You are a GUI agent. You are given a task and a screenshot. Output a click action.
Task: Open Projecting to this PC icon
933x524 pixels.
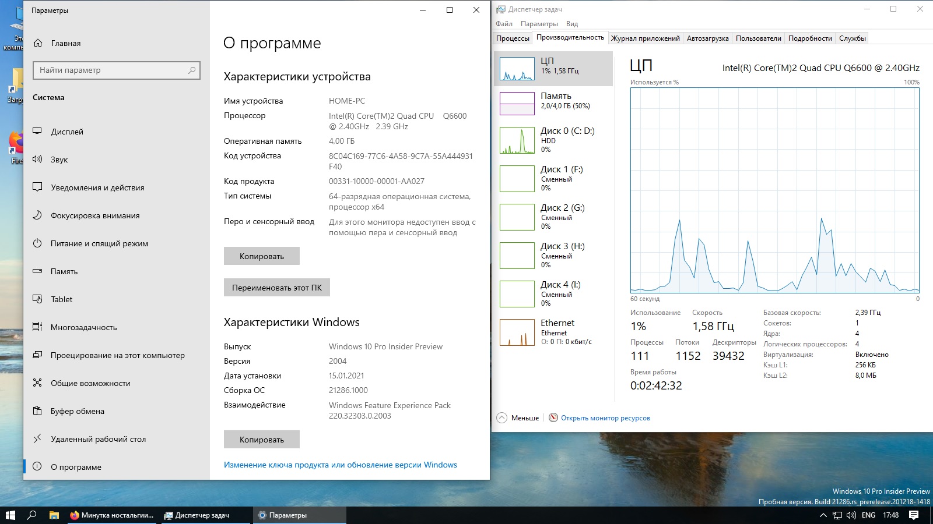[x=37, y=355]
